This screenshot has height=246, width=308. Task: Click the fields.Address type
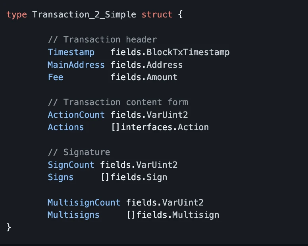[146, 65]
